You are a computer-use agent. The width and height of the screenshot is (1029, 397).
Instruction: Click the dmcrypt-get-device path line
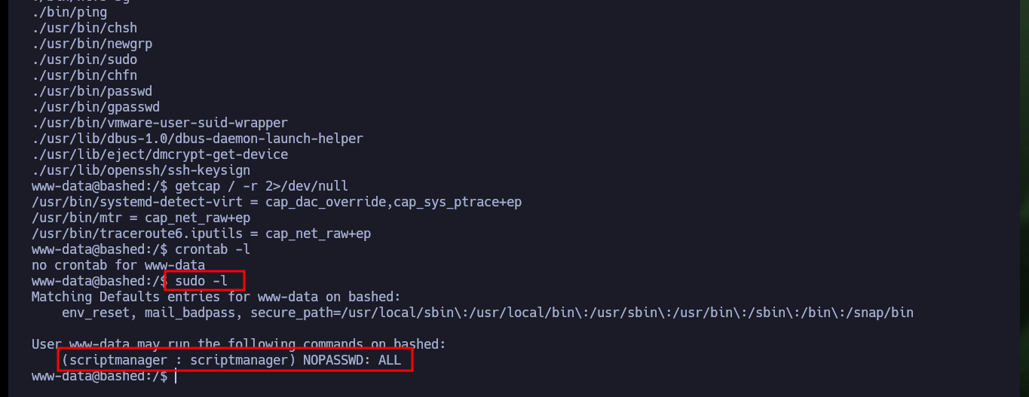tap(160, 154)
